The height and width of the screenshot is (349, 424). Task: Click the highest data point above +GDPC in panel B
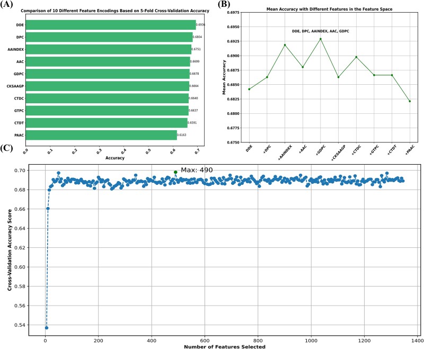pyautogui.click(x=321, y=39)
